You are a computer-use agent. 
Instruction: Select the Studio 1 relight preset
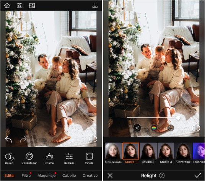pos(131,153)
